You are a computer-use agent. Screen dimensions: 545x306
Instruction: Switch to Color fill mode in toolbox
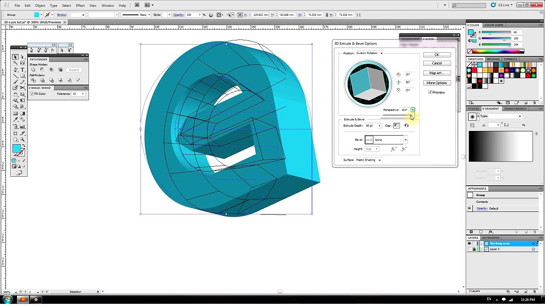pos(14,161)
